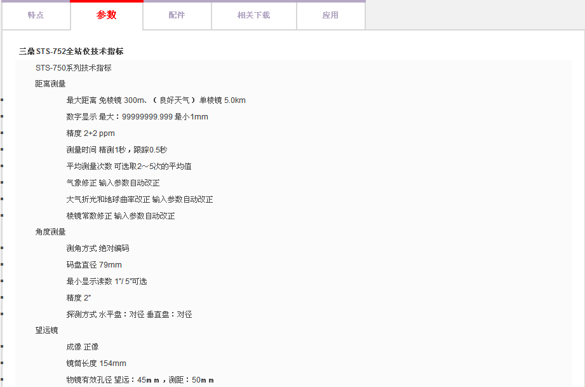Select the 参数 tab

click(x=107, y=15)
